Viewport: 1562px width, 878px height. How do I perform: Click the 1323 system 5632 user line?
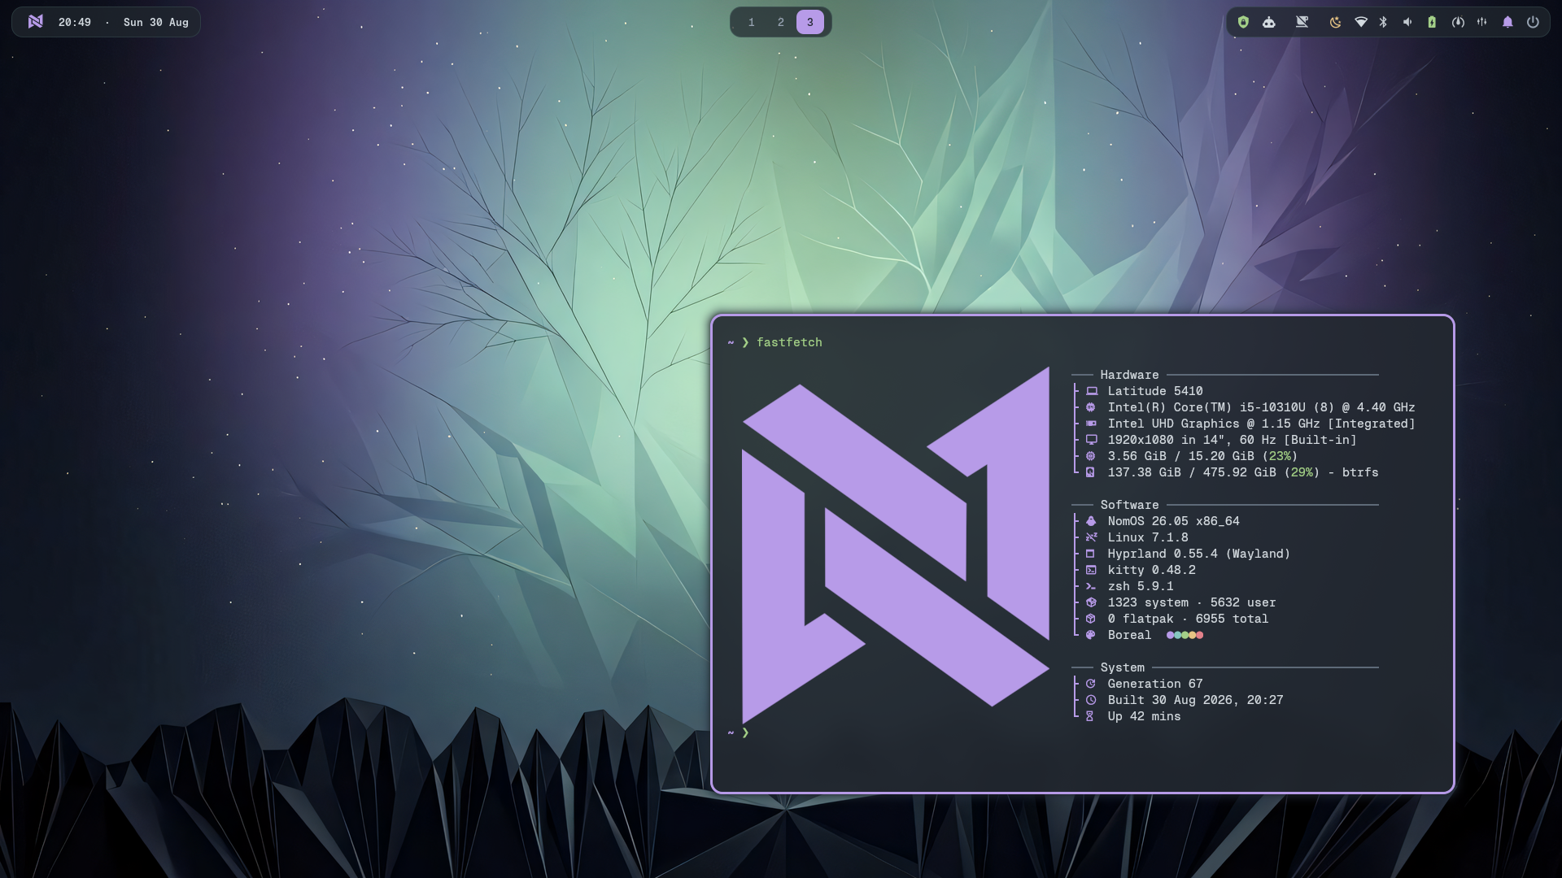tap(1191, 602)
